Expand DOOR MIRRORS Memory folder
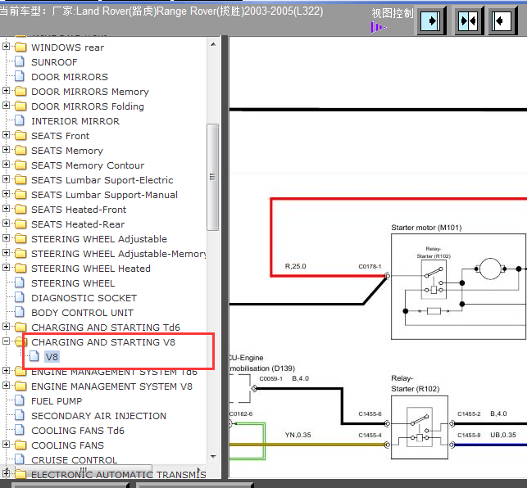 6,90
